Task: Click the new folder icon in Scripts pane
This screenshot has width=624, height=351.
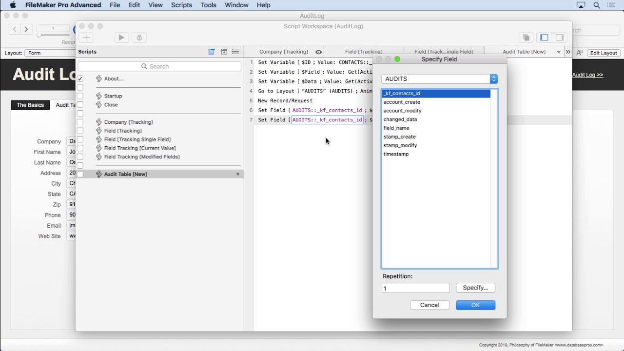Action: pyautogui.click(x=224, y=52)
